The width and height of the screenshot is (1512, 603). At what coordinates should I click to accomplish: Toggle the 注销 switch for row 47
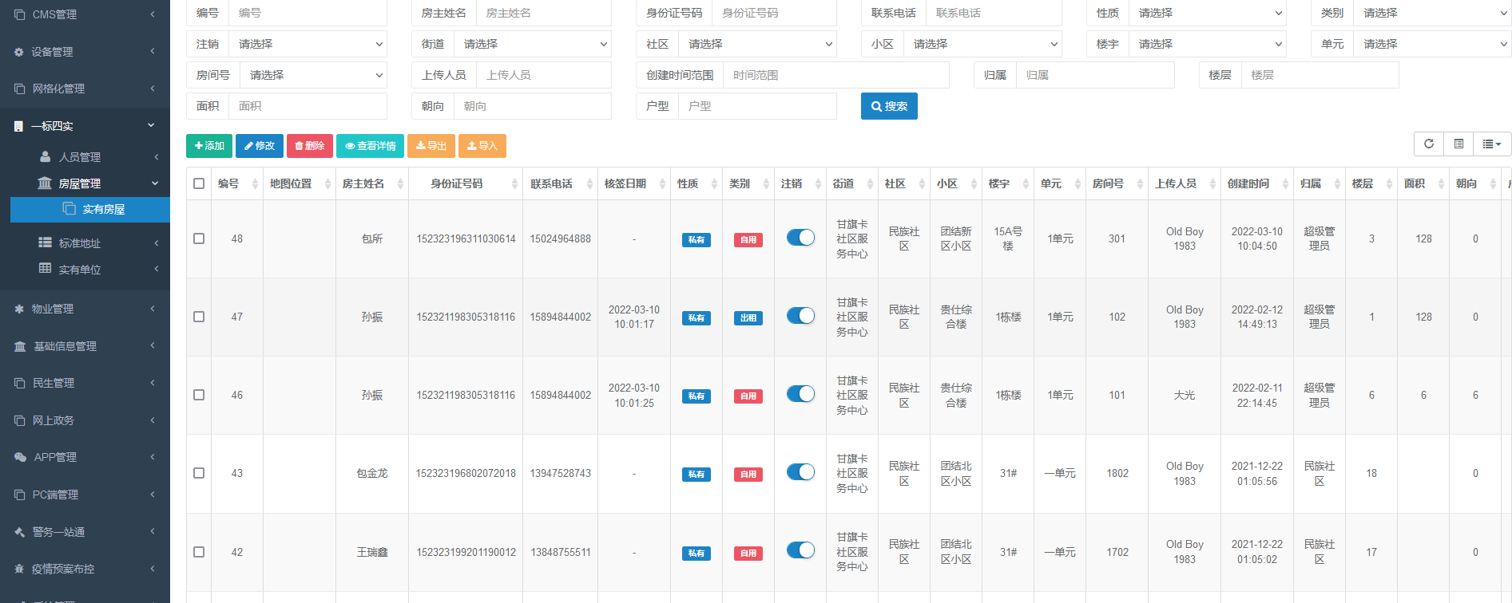click(x=800, y=316)
